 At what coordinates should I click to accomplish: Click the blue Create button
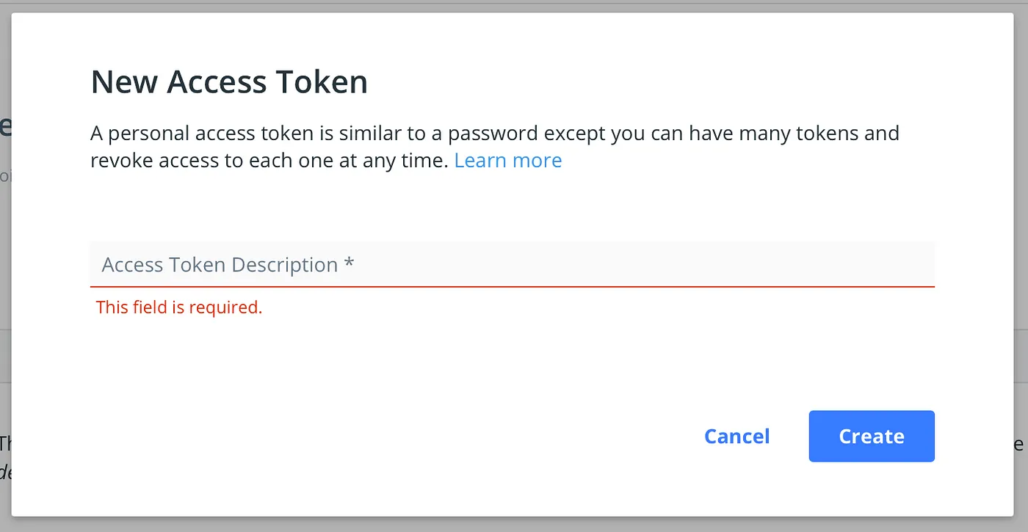(872, 436)
